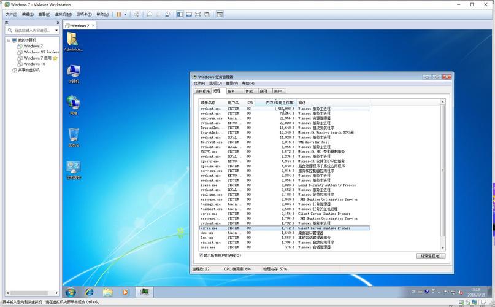Close the Windows 7 VM tab

coord(93,25)
